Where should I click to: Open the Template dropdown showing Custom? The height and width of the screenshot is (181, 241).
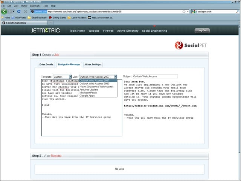point(62,77)
